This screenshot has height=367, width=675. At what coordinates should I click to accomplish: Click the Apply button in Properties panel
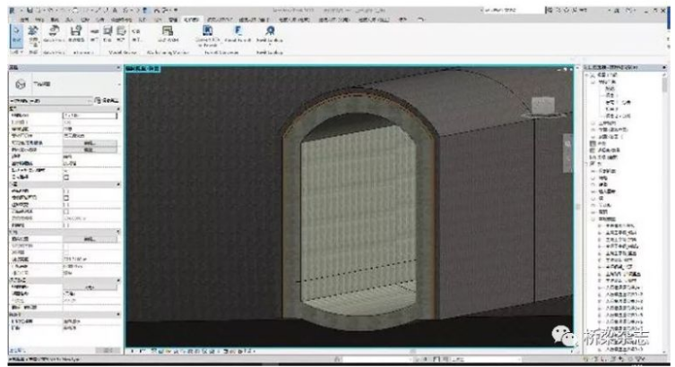(107, 350)
